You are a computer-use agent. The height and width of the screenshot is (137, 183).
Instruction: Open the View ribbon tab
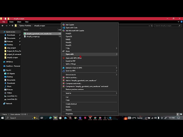coord(27,22)
